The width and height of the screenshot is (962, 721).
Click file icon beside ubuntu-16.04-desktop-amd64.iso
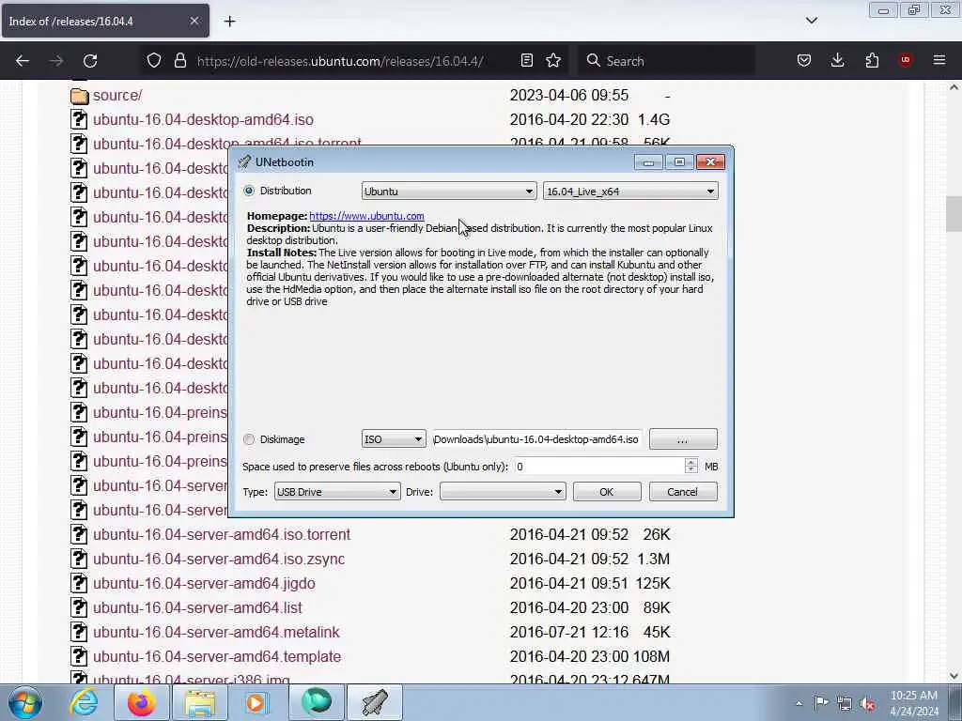pos(79,119)
